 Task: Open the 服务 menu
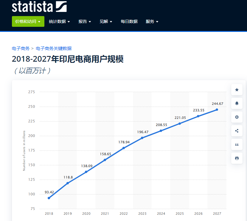[152, 21]
